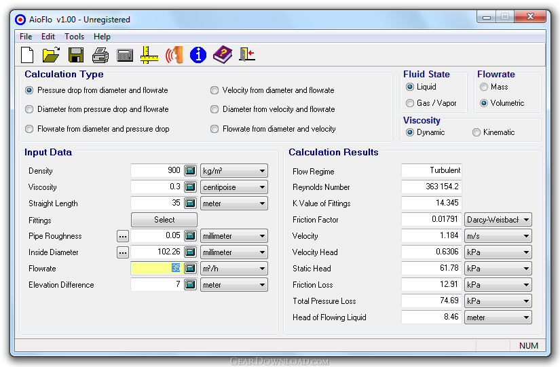Open the Total Pressure Loss kPa dropdown

click(x=498, y=301)
